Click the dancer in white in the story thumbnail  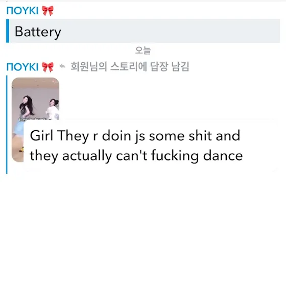(x=53, y=109)
